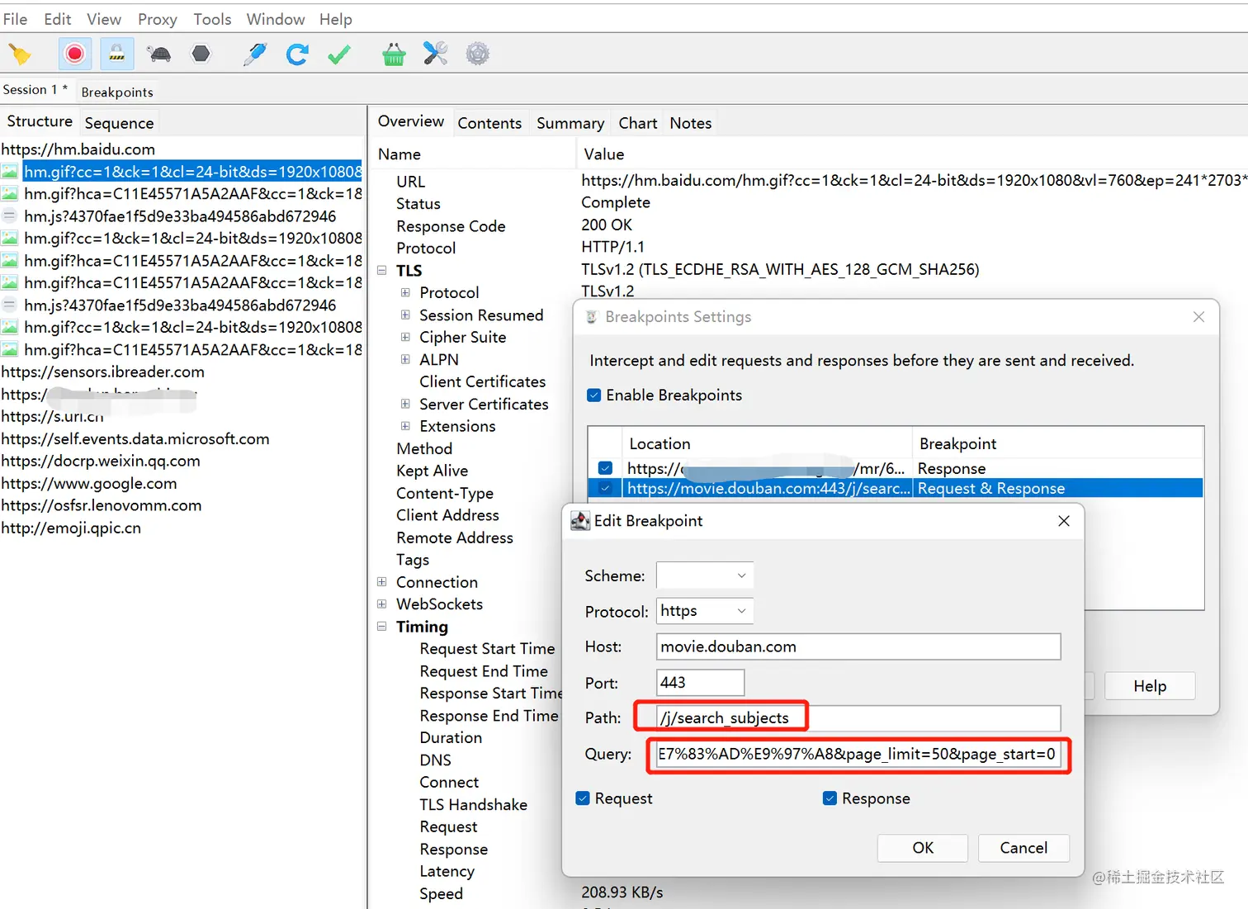The image size is (1248, 909).
Task: Click the Compose pen icon
Action: [255, 54]
